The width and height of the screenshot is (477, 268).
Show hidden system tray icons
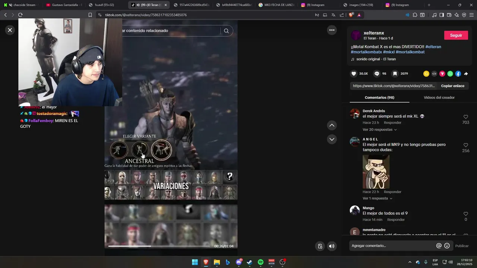click(410, 262)
